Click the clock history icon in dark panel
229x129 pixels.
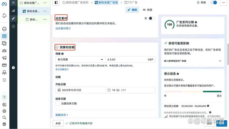coord(13,26)
